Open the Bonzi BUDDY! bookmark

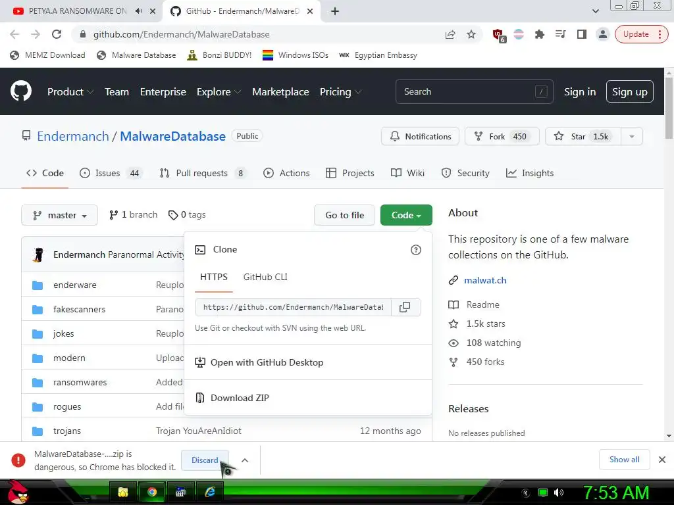click(219, 55)
